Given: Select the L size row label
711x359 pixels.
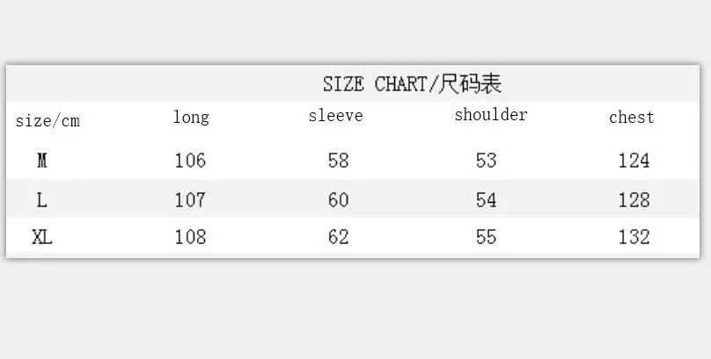Looking at the screenshot, I should coord(41,200).
